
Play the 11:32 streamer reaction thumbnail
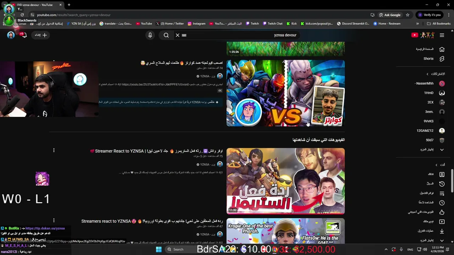pos(286,181)
